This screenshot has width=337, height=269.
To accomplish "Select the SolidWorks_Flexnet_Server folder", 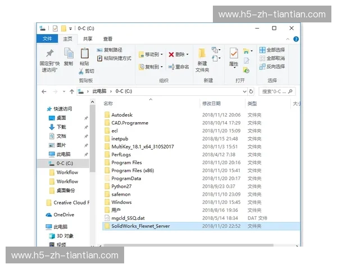I will click(140, 226).
